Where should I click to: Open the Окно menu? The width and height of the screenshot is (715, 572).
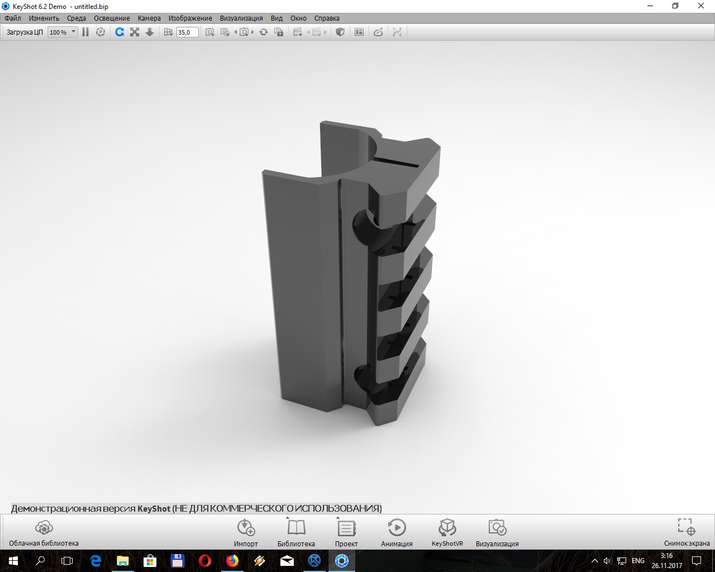click(298, 18)
